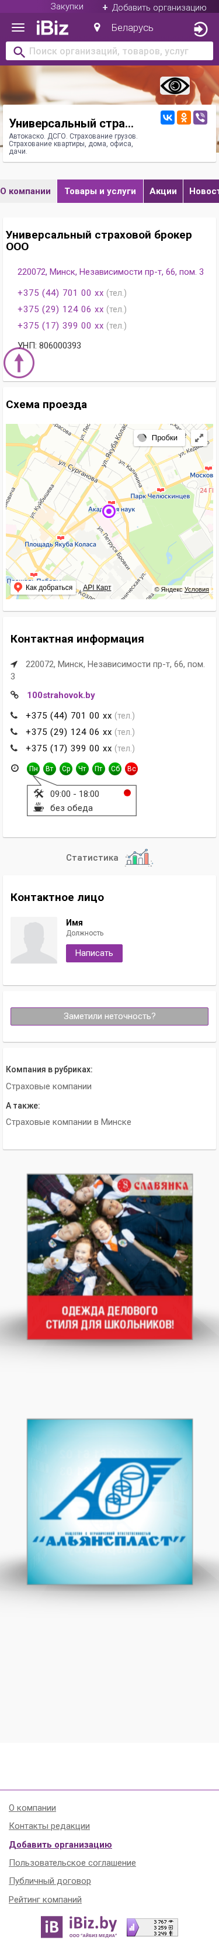Viewport: 219px width, 1954px height.
Task: Select the Пн weekday circle
Action: (x=33, y=768)
